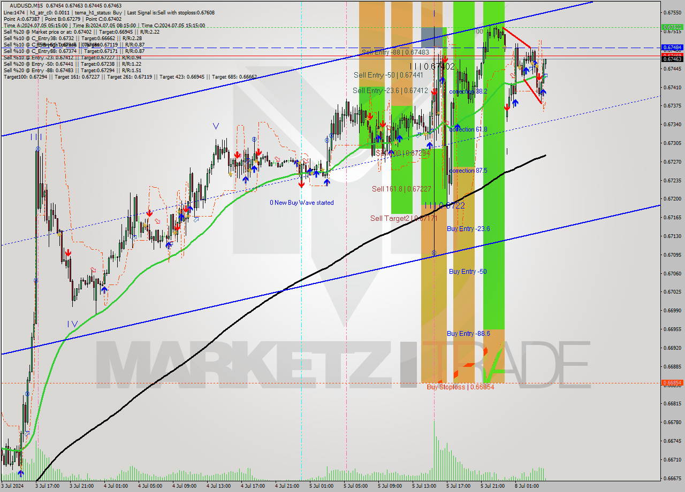Click the '5 Jul 17:00' time axis label
Screen dimensions: 685x492
pyautogui.click(x=459, y=486)
